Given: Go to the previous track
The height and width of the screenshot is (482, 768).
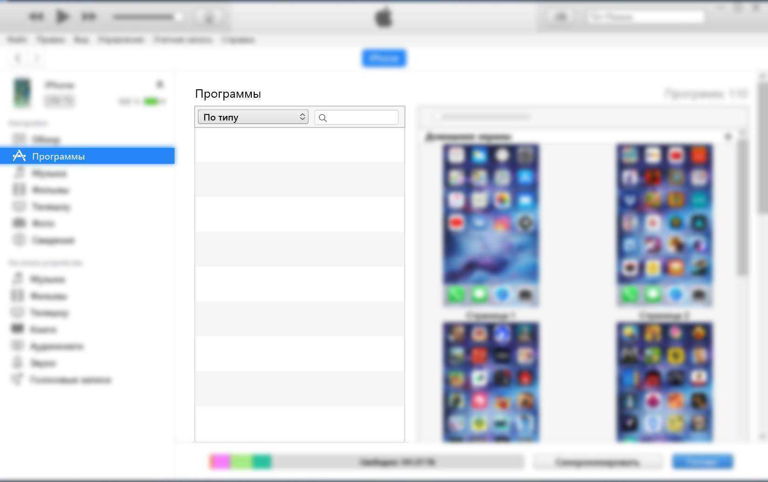Looking at the screenshot, I should 36,17.
